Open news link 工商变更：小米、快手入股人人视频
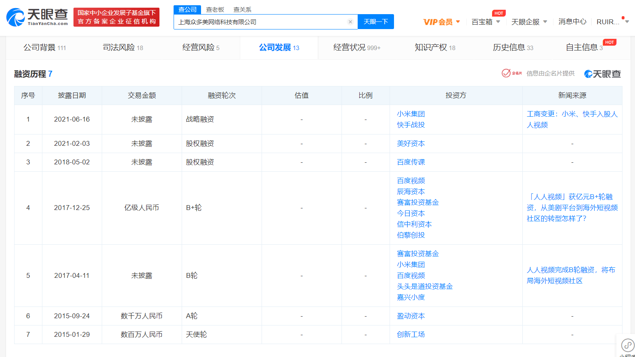This screenshot has height=357, width=635. [572, 120]
